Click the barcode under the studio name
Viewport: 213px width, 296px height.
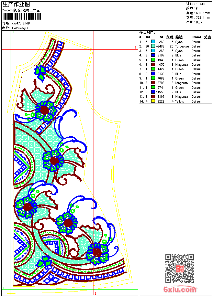[x=22, y=16]
